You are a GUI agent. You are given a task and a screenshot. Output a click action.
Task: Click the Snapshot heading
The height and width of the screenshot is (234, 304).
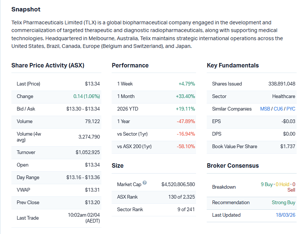click(x=26, y=9)
